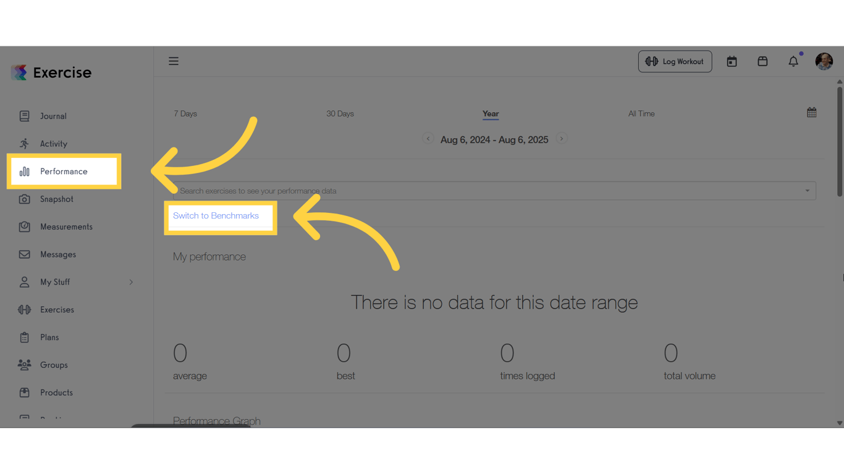Go to next date range arrow
Image resolution: width=844 pixels, height=474 pixels.
tap(561, 138)
